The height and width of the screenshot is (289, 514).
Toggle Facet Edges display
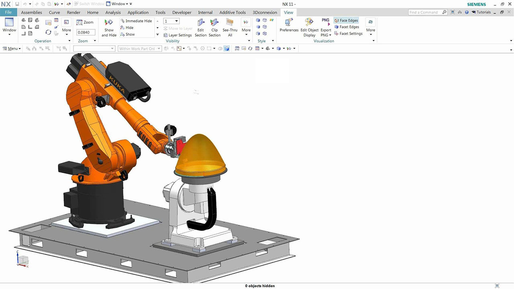[x=347, y=27]
